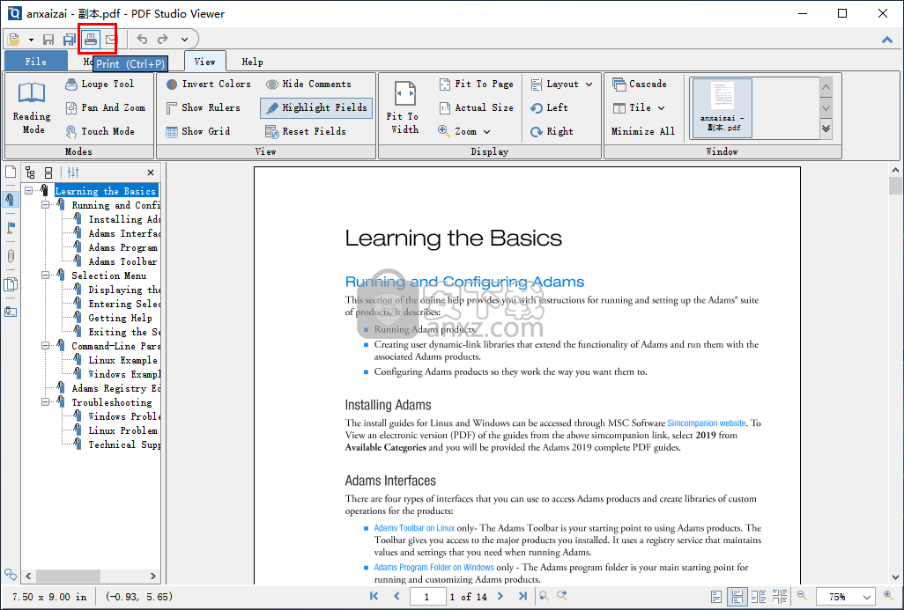Rotate view Right
904x610 pixels.
coord(552,131)
